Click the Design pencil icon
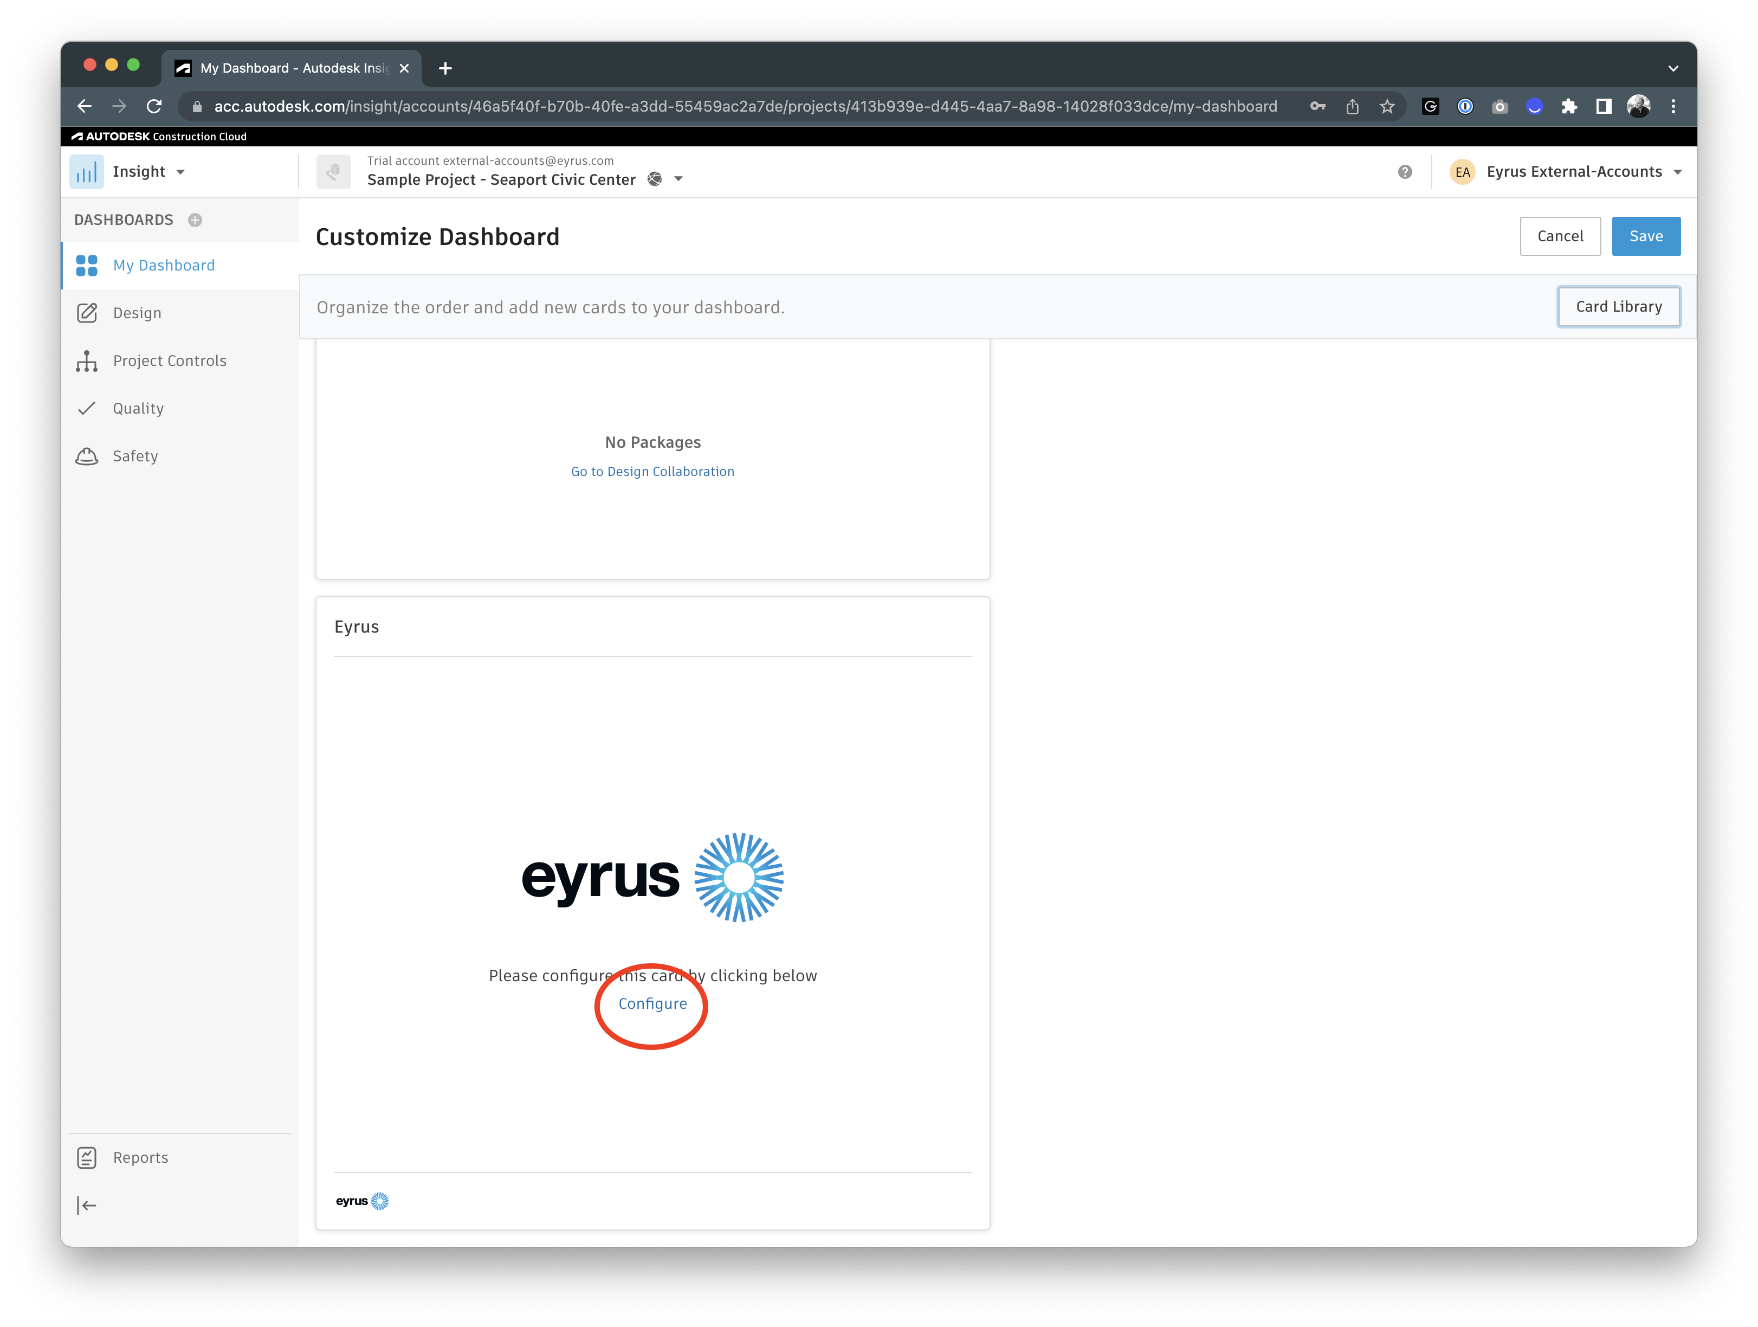The height and width of the screenshot is (1327, 1758). point(87,313)
